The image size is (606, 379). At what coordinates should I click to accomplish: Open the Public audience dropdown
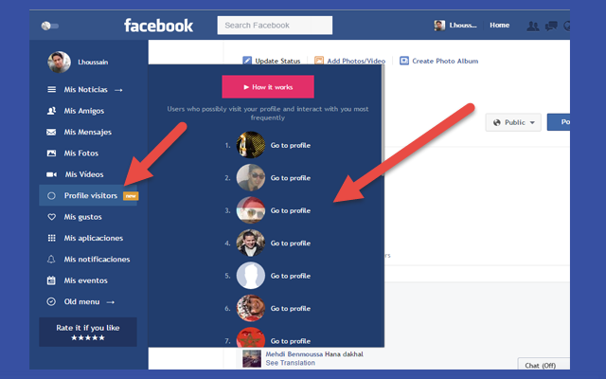coord(513,122)
